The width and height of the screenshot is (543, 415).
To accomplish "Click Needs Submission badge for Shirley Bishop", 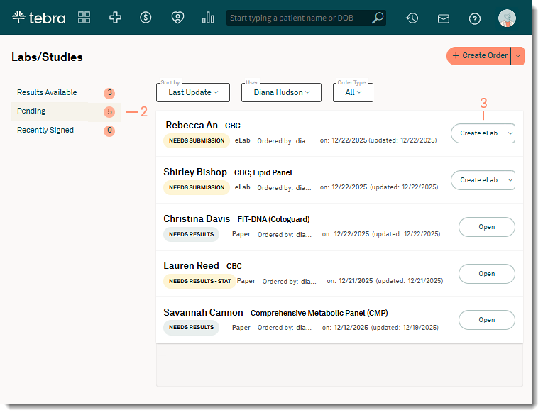I will tap(197, 187).
